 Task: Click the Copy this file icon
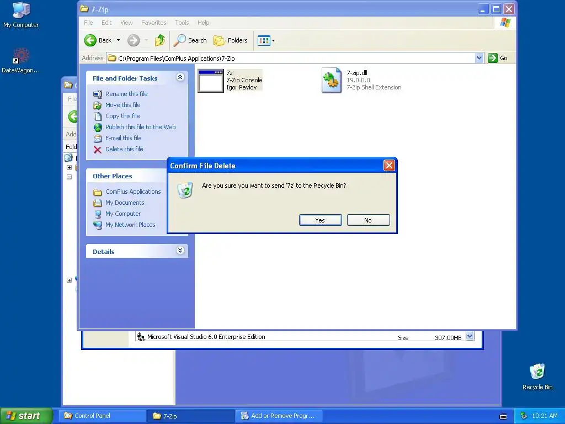point(98,116)
